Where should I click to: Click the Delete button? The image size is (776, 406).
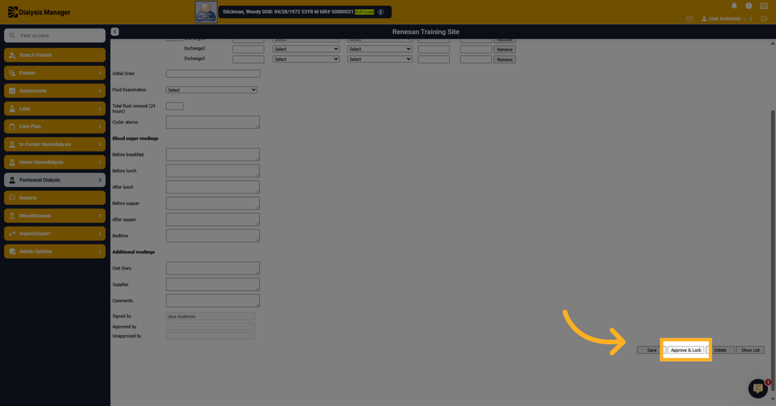pyautogui.click(x=720, y=350)
